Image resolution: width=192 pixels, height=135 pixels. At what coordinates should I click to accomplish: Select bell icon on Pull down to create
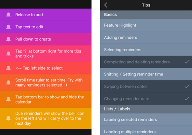click(8, 39)
